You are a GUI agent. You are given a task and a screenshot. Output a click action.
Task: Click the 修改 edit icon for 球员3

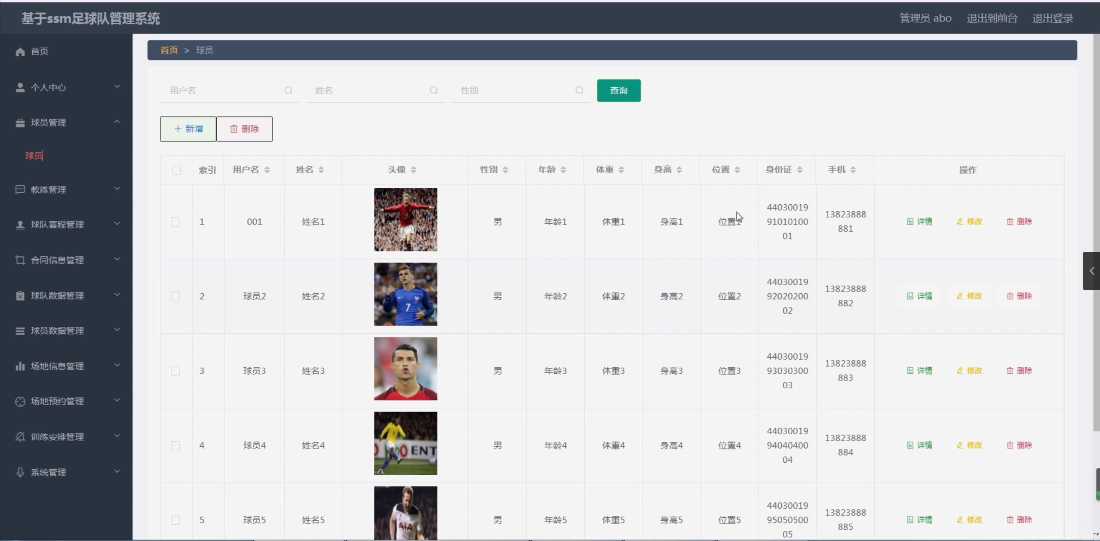point(960,371)
